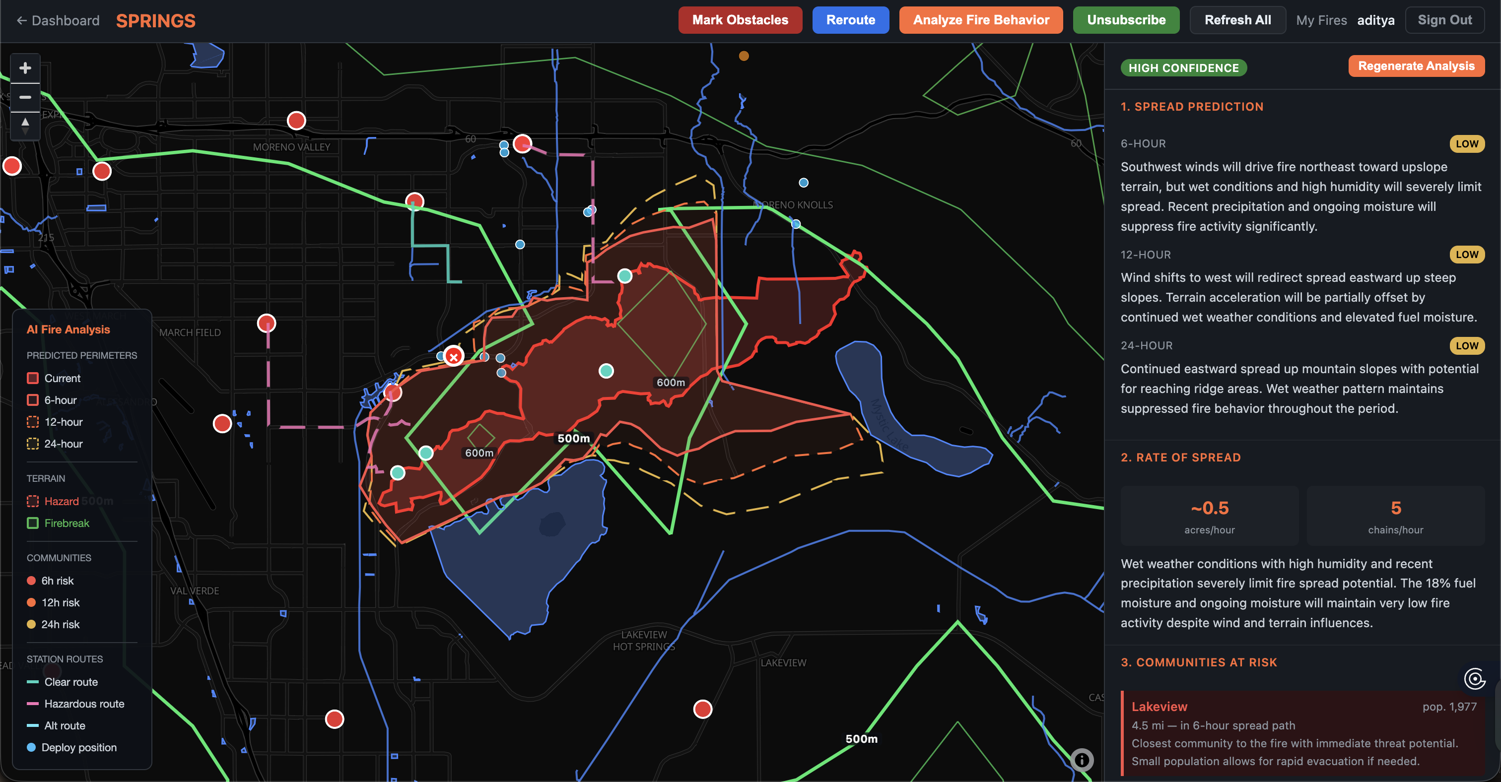This screenshot has height=782, width=1501.
Task: Click the 24-hour perimeter yellow swatch
Action: (x=33, y=444)
